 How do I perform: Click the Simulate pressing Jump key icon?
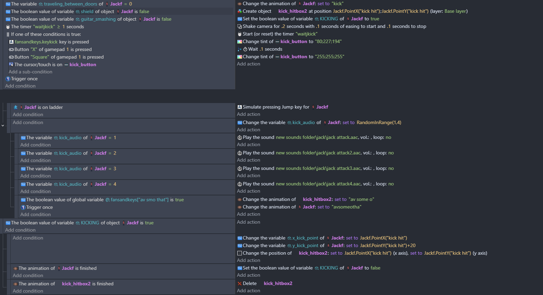click(x=239, y=107)
